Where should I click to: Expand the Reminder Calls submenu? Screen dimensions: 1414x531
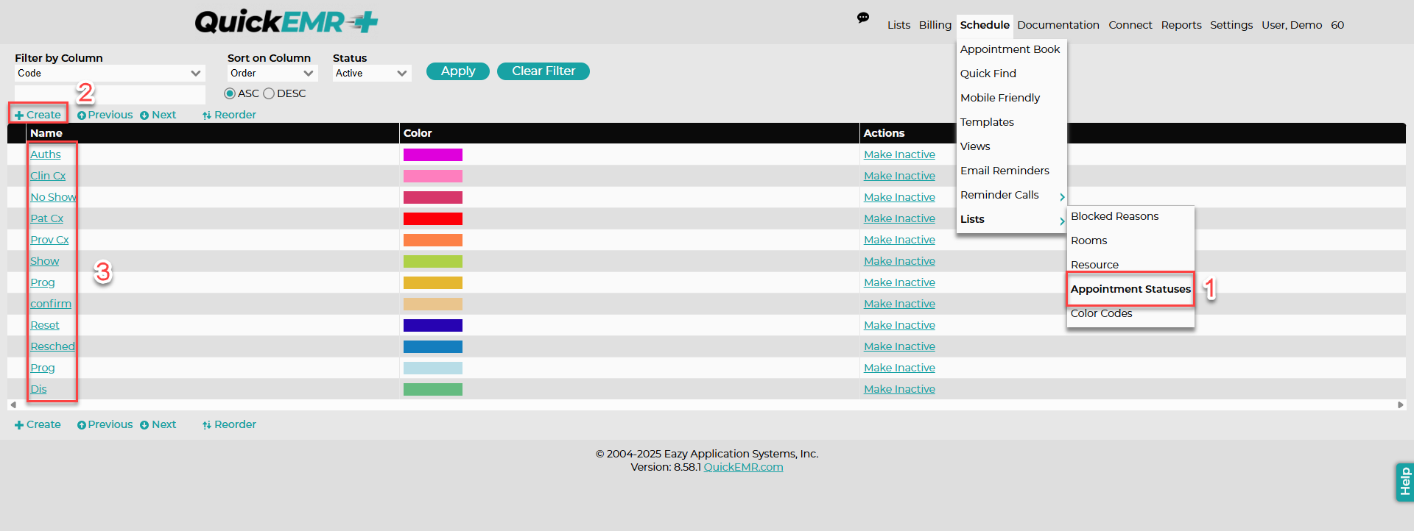(x=1012, y=195)
